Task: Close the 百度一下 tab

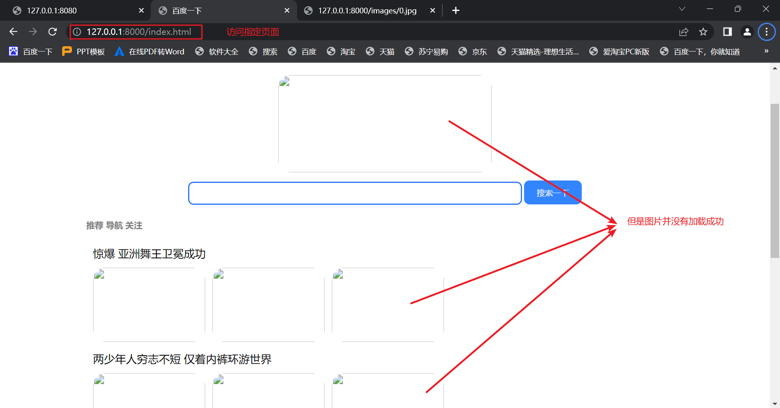Action: [287, 11]
